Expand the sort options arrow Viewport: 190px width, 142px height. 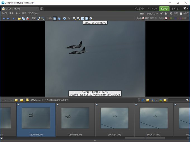tap(156, 100)
